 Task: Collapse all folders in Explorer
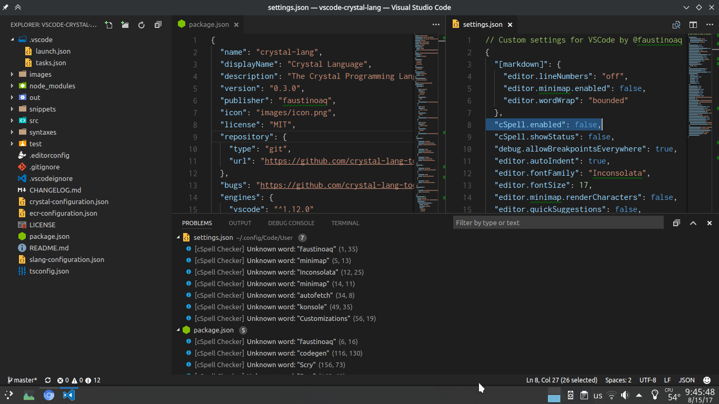tap(158, 25)
